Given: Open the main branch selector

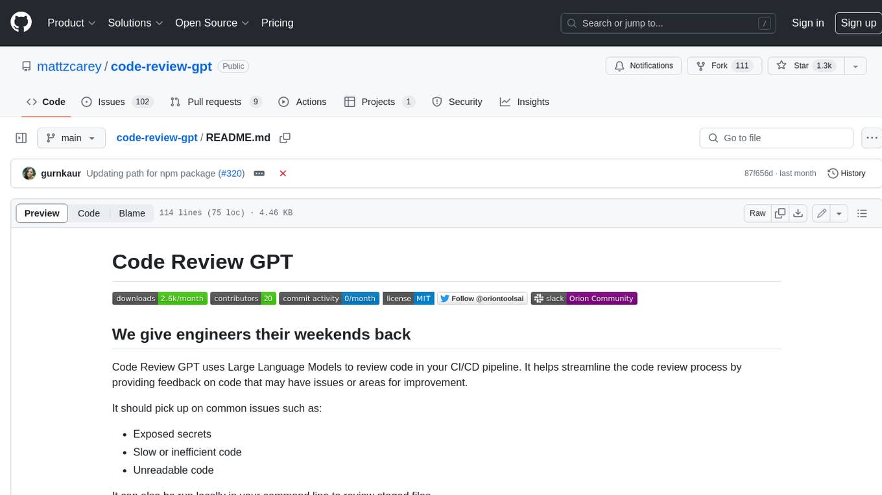Looking at the screenshot, I should 71,138.
